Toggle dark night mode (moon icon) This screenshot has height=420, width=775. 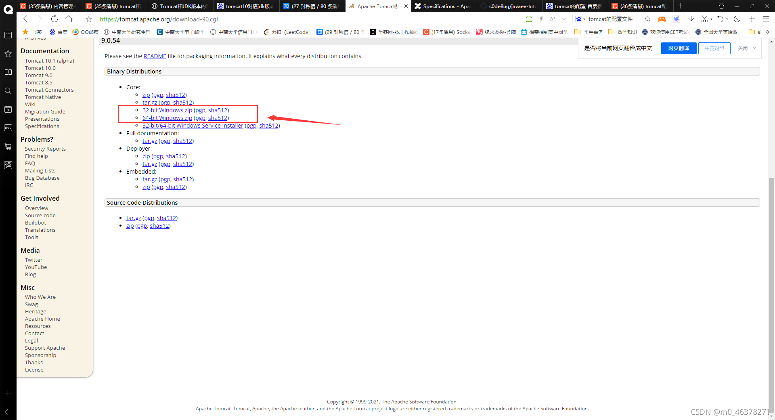click(x=737, y=19)
